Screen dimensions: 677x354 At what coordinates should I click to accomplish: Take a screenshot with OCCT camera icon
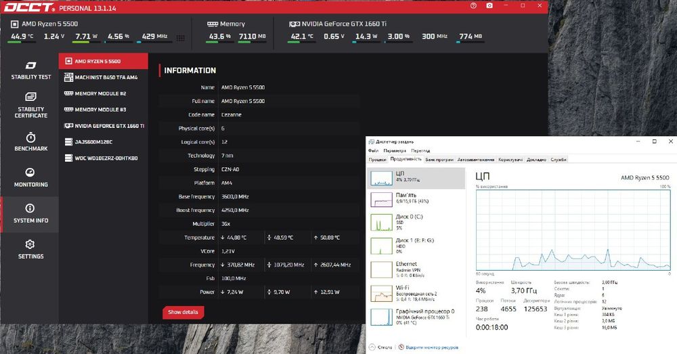click(x=489, y=5)
